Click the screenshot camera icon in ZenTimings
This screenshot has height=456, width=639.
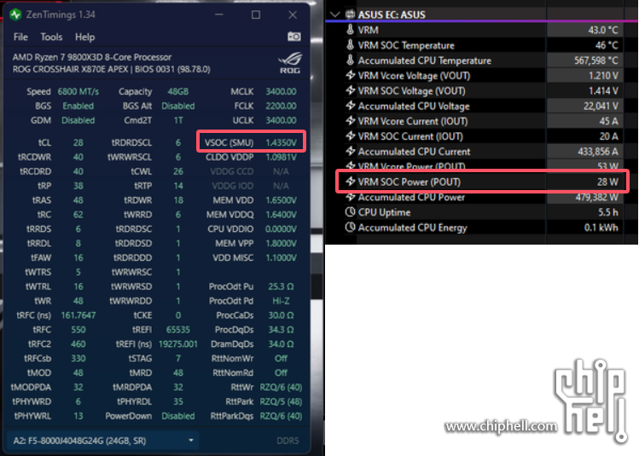(294, 37)
